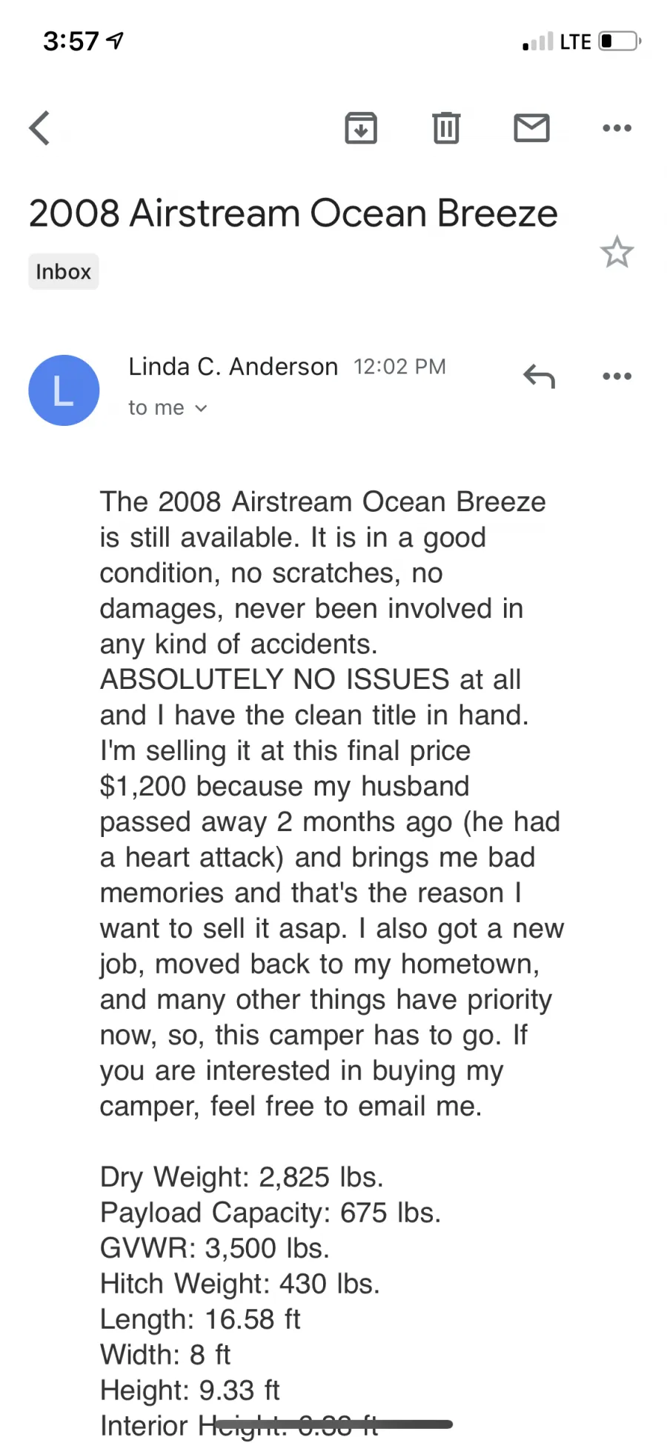Go back using the left chevron arrow
The image size is (667, 1443).
pyautogui.click(x=40, y=128)
